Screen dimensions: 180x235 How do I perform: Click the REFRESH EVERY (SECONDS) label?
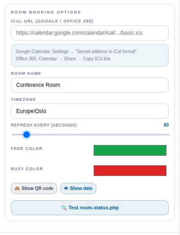click(x=44, y=125)
